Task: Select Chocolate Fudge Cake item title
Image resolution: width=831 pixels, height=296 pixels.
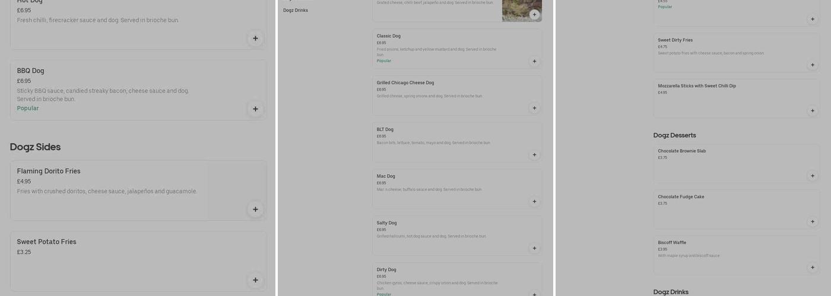Action: pyautogui.click(x=681, y=197)
